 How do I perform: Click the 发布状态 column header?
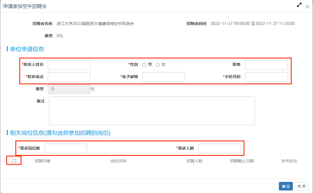click(x=289, y=161)
